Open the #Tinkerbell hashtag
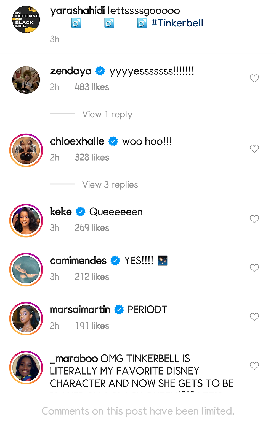The width and height of the screenshot is (276, 428). 177,23
